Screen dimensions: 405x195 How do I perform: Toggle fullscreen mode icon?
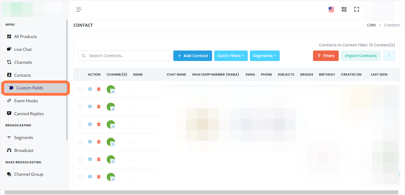pyautogui.click(x=356, y=9)
